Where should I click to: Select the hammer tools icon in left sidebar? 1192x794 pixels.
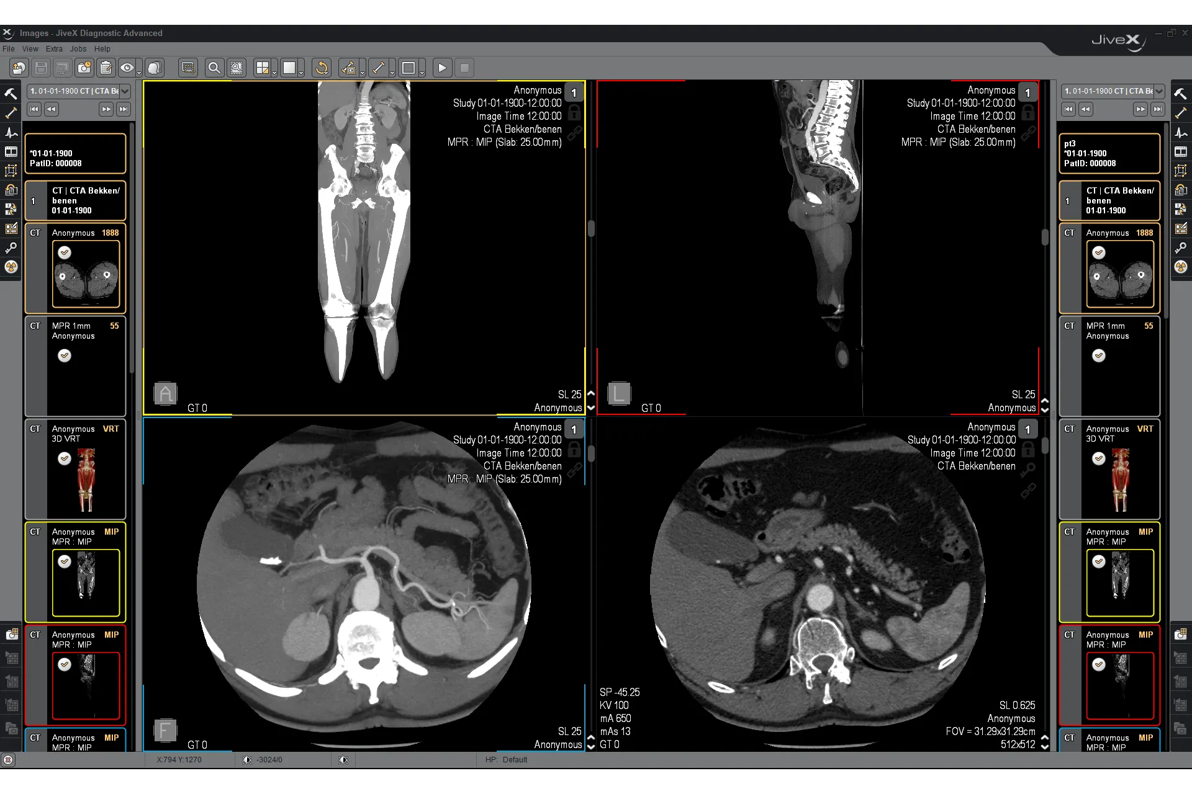coord(11,94)
